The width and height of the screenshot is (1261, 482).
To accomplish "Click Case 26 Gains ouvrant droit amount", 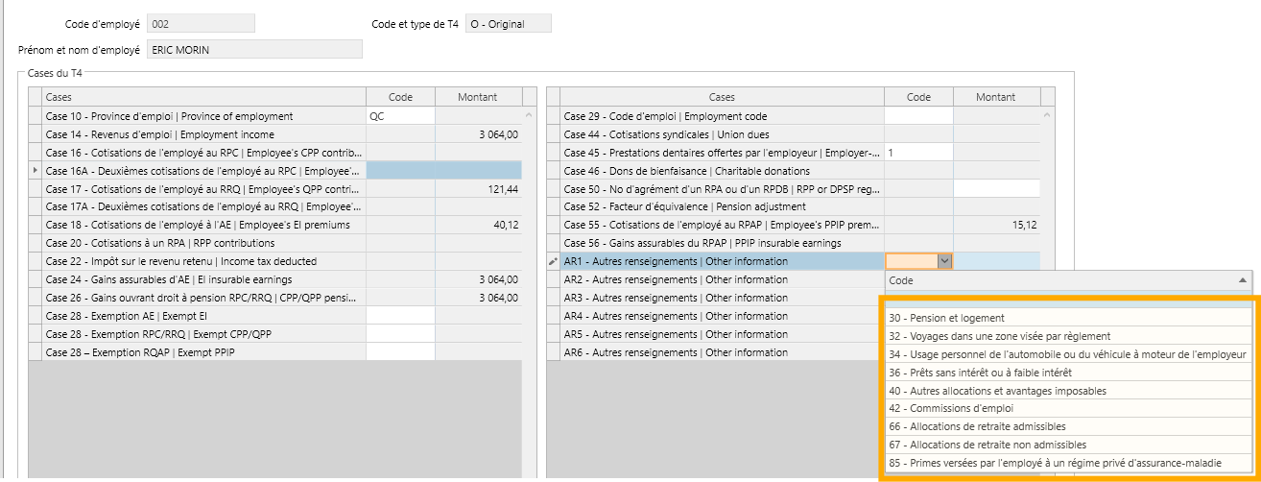I will click(x=478, y=298).
